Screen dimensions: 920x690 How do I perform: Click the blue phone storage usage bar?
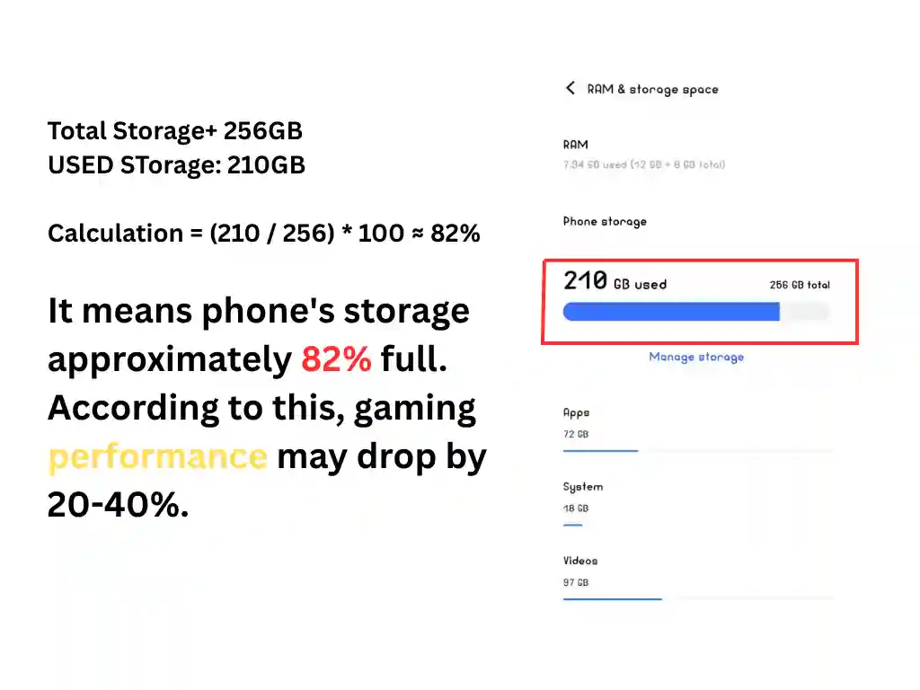pyautogui.click(x=670, y=312)
